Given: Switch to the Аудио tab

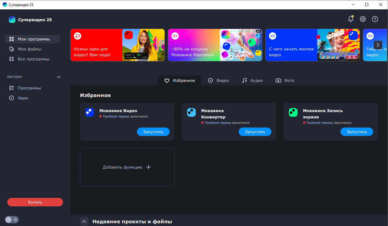Looking at the screenshot, I should [252, 80].
